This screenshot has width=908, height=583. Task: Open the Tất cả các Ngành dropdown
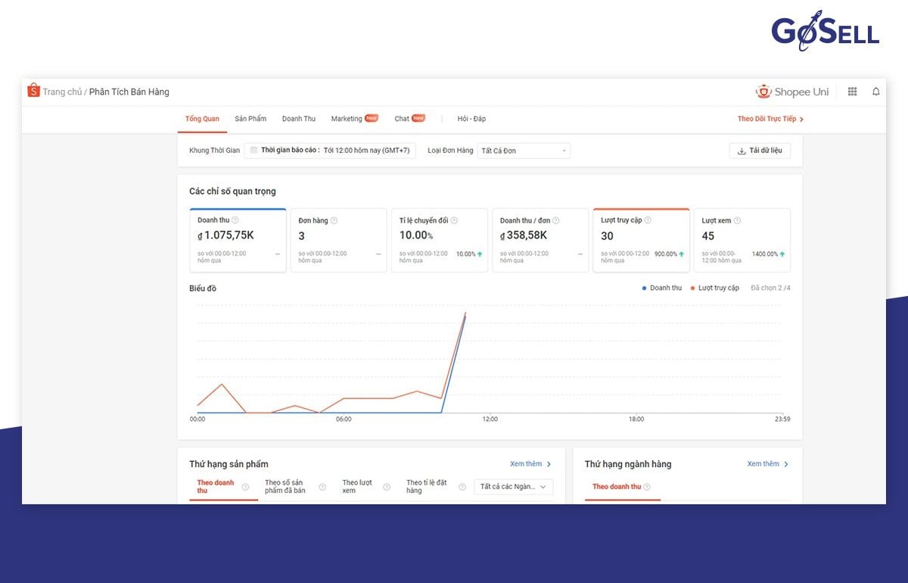[514, 487]
